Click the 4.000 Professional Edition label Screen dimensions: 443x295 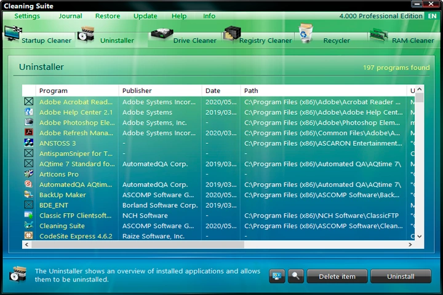click(x=381, y=16)
